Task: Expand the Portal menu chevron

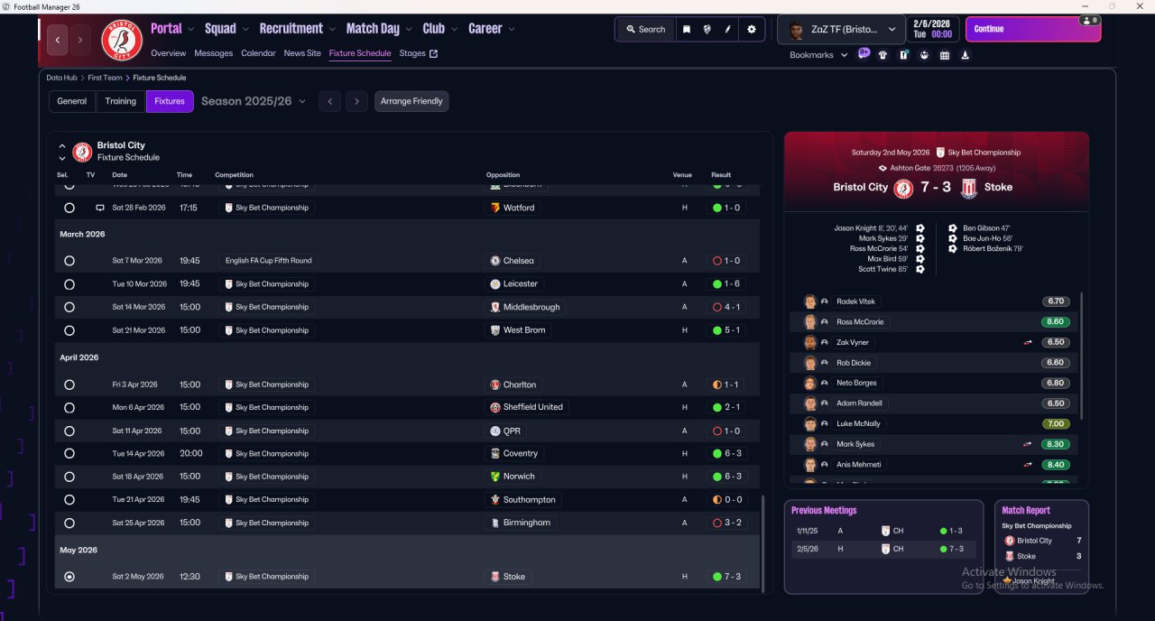Action: (x=191, y=29)
